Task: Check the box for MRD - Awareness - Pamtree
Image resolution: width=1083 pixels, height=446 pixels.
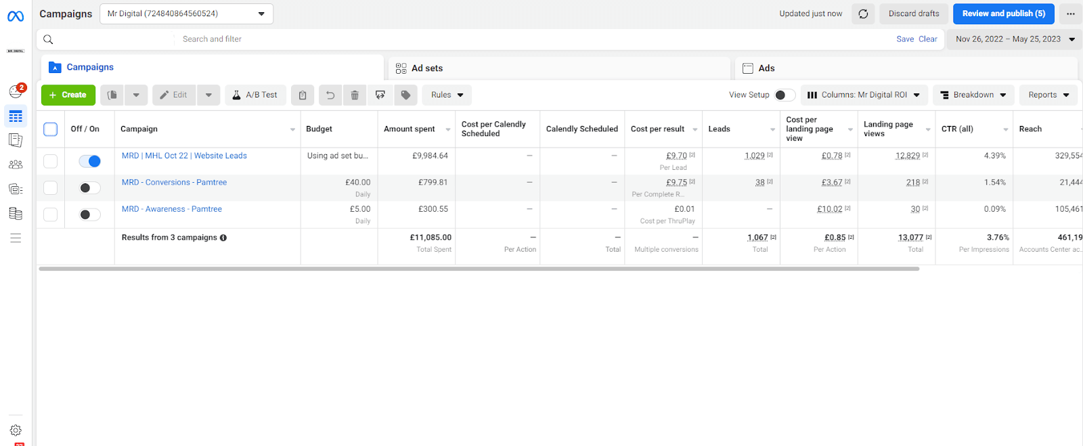Action: click(x=51, y=215)
